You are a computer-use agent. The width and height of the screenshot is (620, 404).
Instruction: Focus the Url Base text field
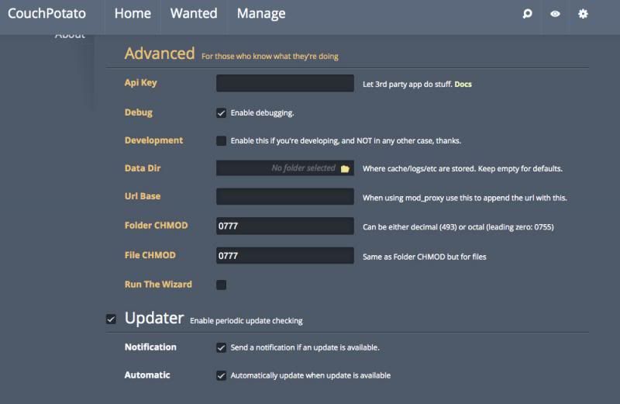(284, 197)
